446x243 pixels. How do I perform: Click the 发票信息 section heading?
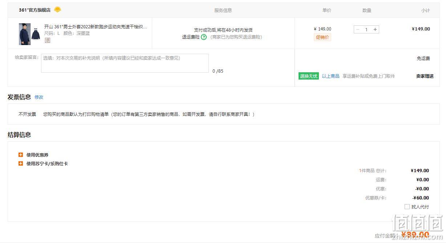pyautogui.click(x=19, y=97)
